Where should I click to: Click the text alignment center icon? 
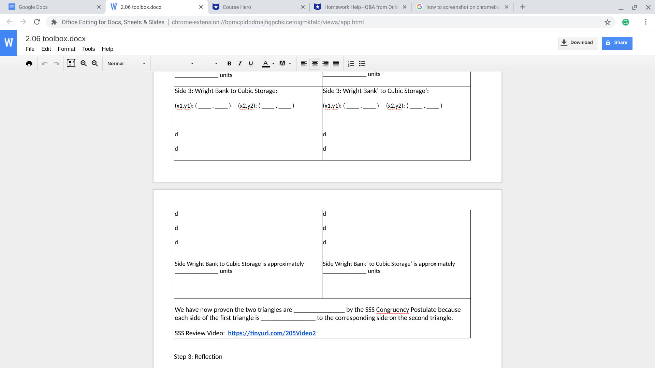pyautogui.click(x=315, y=63)
